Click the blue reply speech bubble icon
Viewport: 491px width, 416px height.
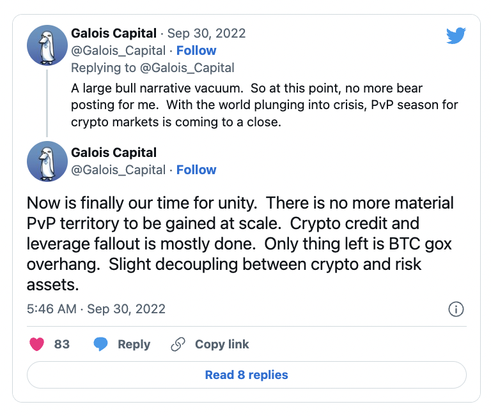pos(101,344)
